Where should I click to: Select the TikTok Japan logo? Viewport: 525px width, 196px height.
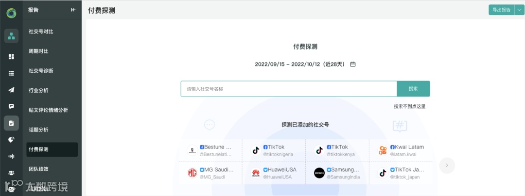pyautogui.click(x=383, y=173)
